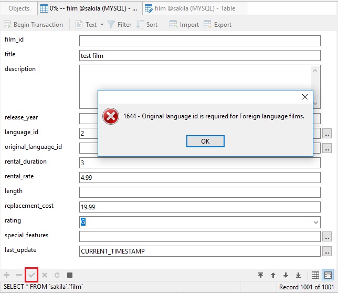Go to next record down arrow
The width and height of the screenshot is (338, 293).
[286, 275]
